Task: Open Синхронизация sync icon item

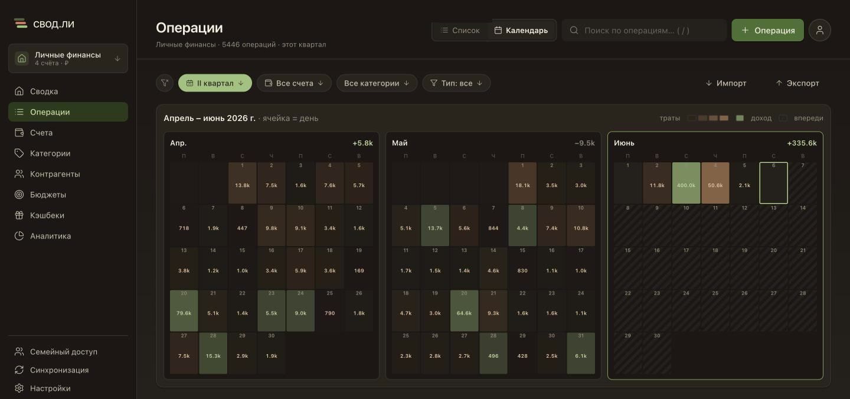Action: tap(19, 370)
